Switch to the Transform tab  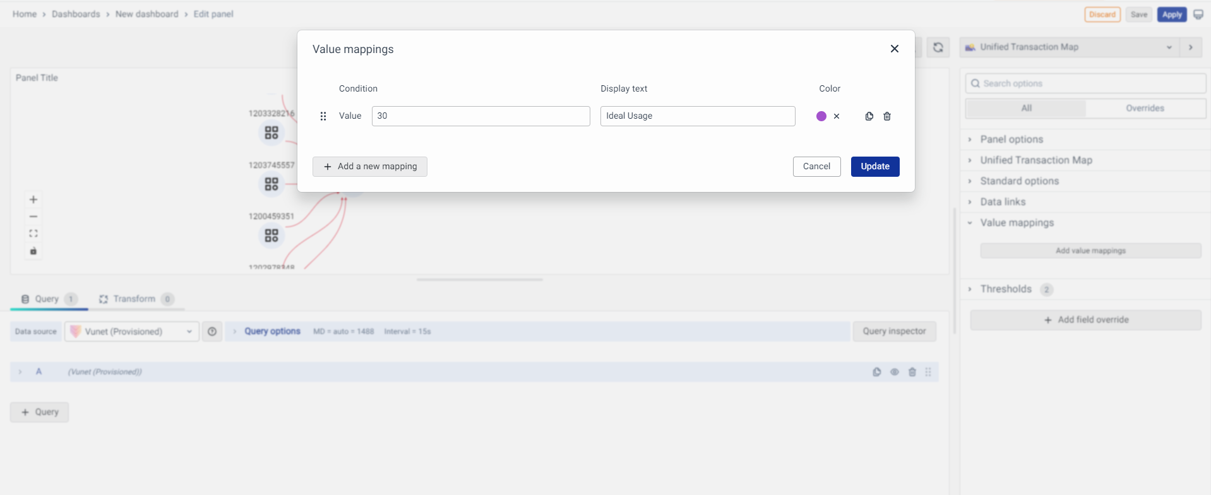click(134, 299)
